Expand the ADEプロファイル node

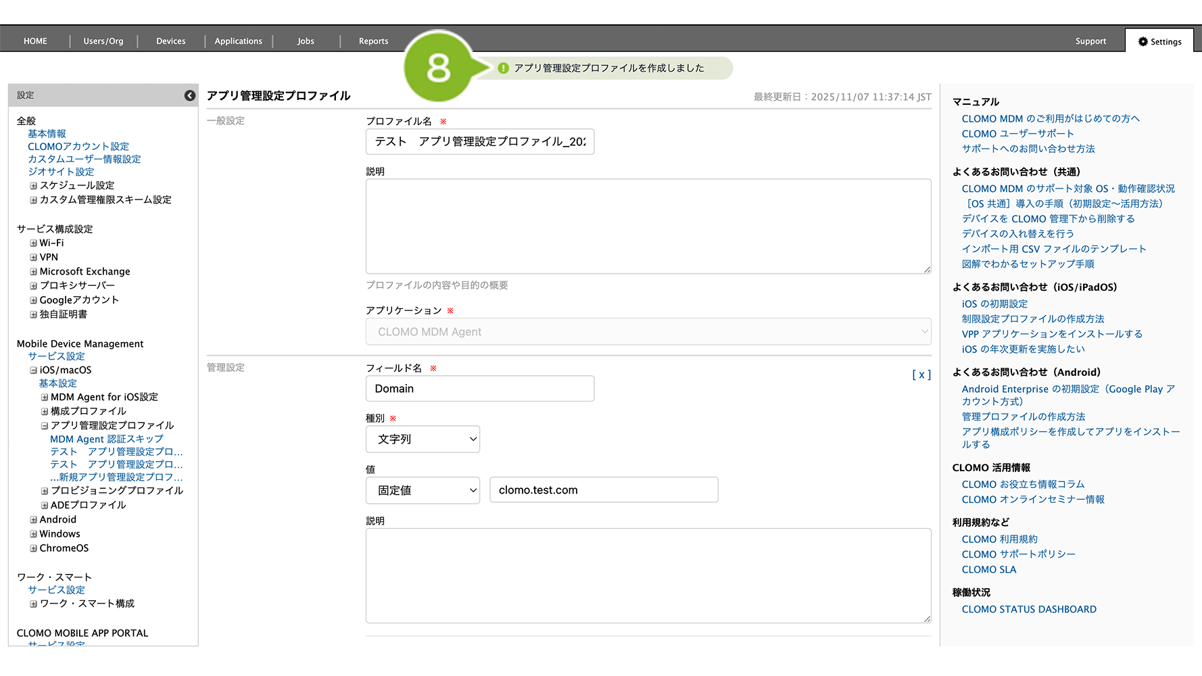(x=45, y=506)
